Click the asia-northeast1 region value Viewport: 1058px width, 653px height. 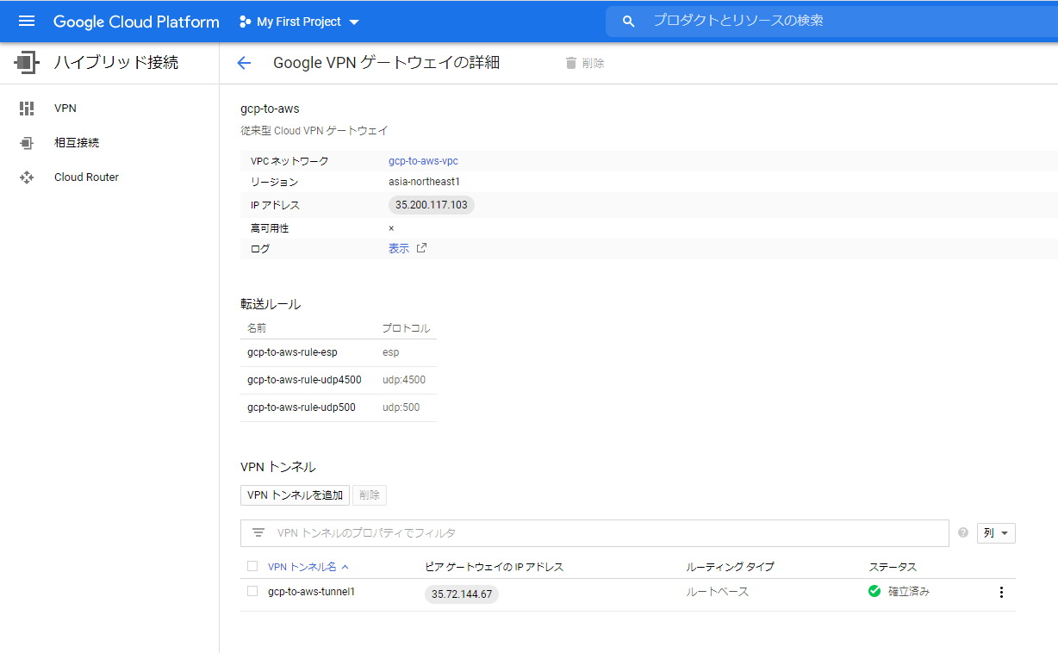pos(425,182)
